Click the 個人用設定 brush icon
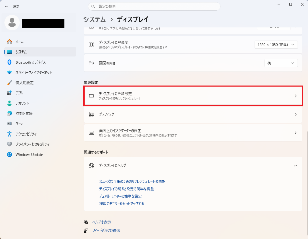This screenshot has height=239, width=308. tap(9, 82)
